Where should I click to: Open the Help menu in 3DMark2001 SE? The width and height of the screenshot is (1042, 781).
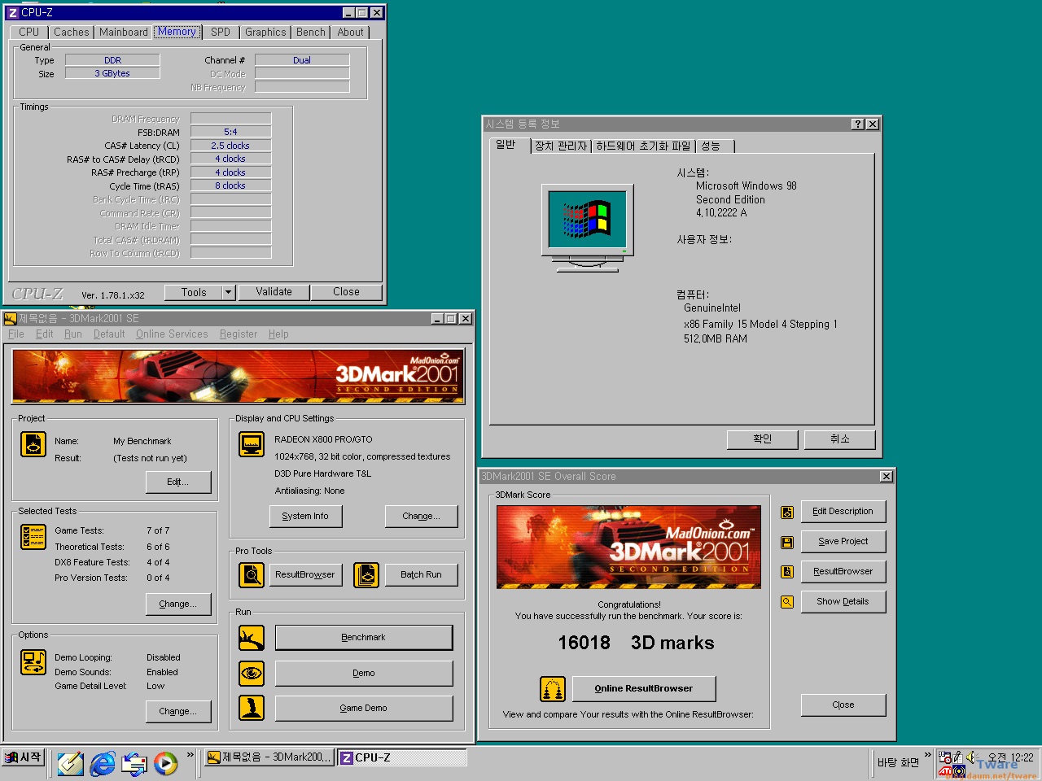click(278, 334)
